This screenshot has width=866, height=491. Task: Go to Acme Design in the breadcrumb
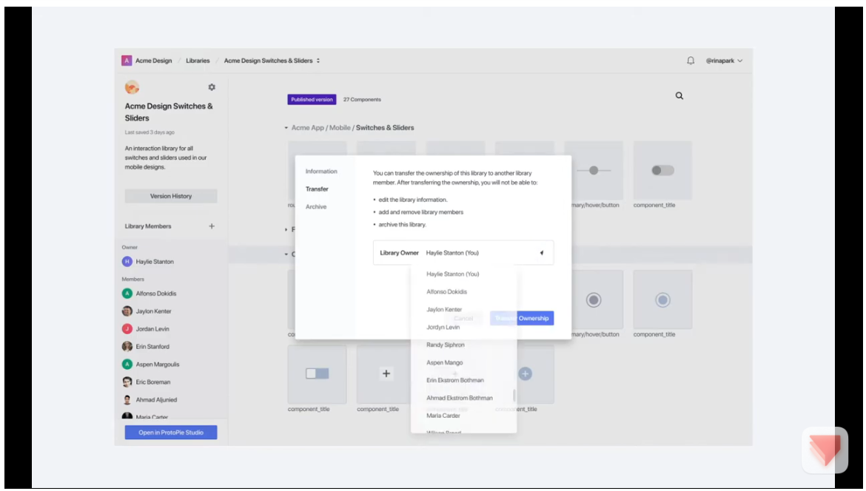pyautogui.click(x=153, y=61)
